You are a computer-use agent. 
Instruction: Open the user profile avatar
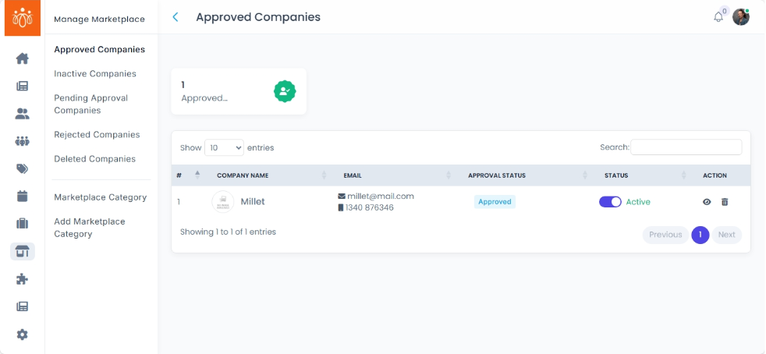[741, 17]
